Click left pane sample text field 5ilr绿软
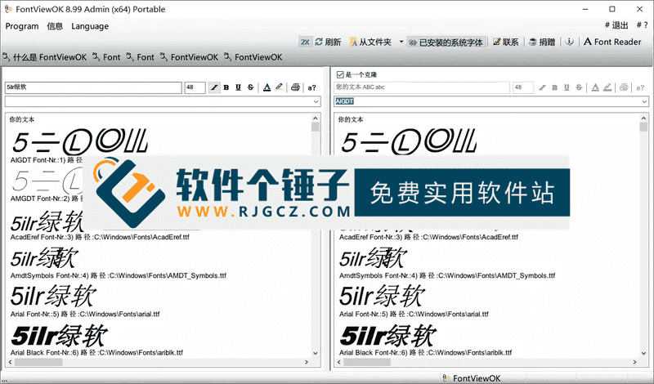The image size is (654, 384). [x=93, y=87]
